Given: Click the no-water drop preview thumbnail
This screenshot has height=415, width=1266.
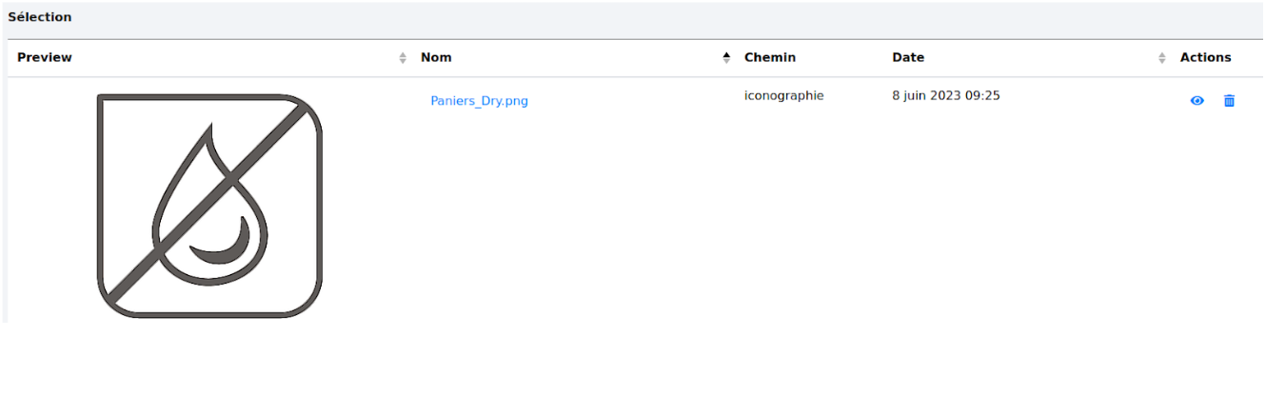Looking at the screenshot, I should [x=209, y=206].
